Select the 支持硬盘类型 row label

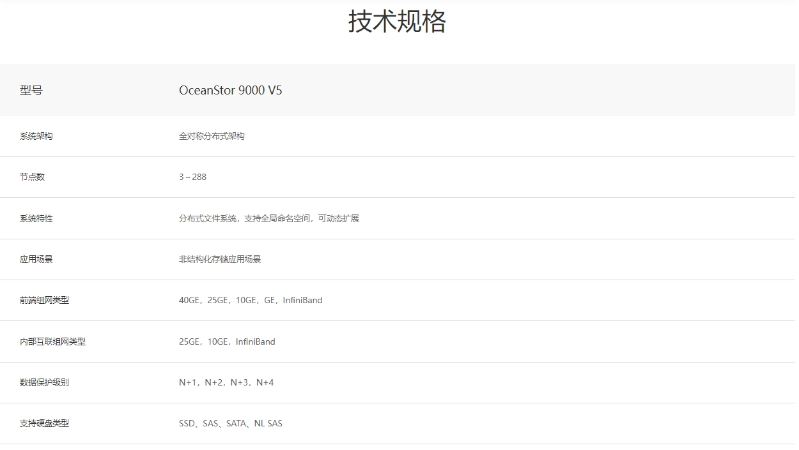tap(44, 423)
